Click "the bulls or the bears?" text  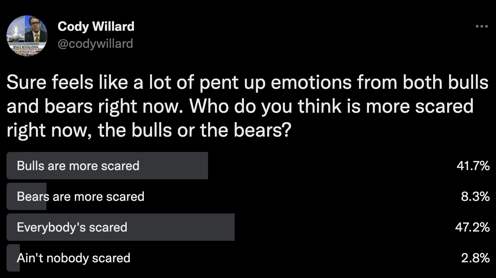click(x=194, y=130)
